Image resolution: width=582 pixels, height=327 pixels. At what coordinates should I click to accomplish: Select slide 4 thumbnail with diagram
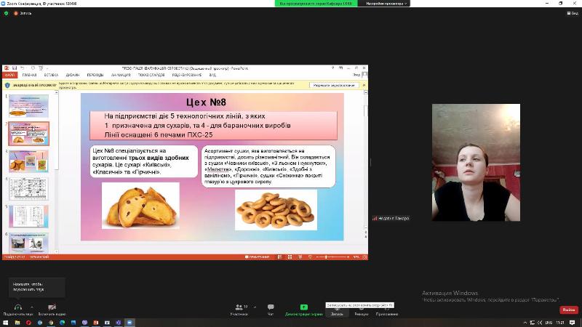(28, 189)
